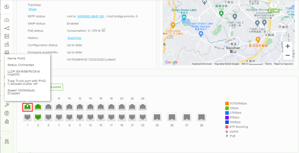
Task: Select the green port 4 icon
Action: point(38,107)
